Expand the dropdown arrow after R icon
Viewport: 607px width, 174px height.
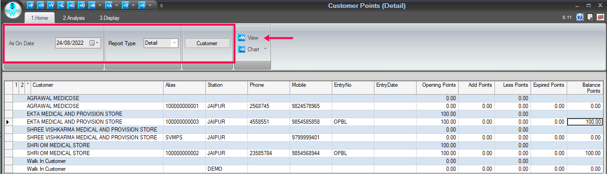100,6
